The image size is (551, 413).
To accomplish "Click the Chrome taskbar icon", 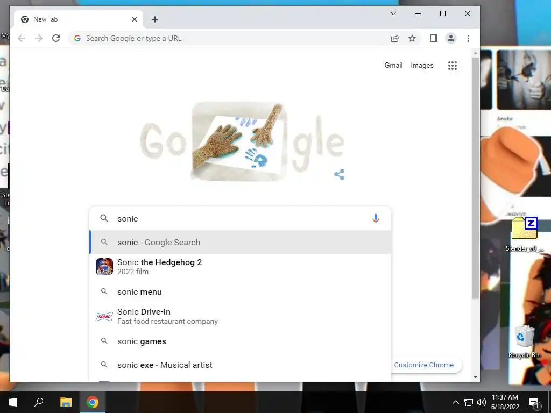I will tap(93, 402).
